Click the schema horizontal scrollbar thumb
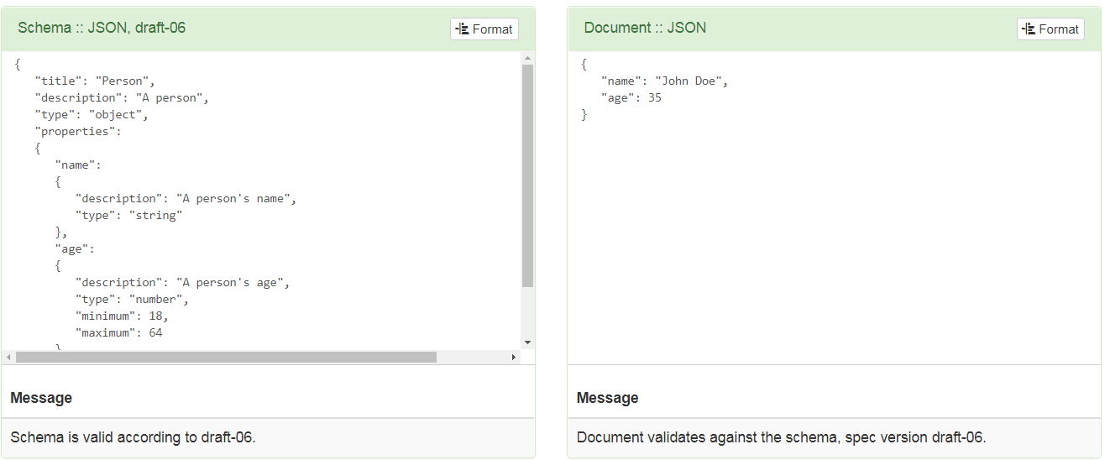This screenshot has height=460, width=1105. pyautogui.click(x=226, y=357)
